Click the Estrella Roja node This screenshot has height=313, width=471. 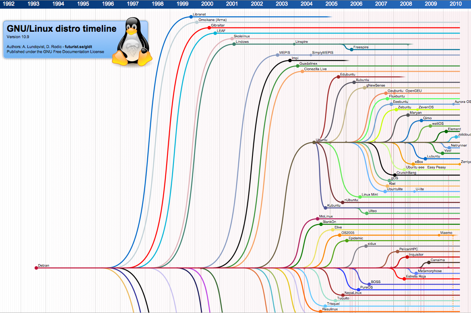point(404,279)
